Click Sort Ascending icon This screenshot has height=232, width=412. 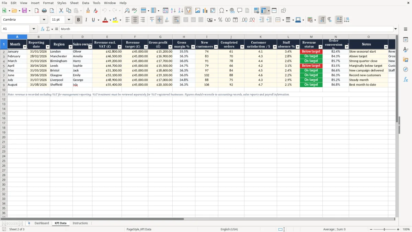click(173, 11)
